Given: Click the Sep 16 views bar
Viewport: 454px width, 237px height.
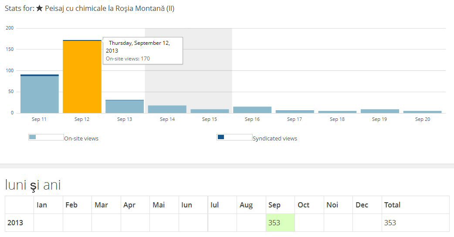Looking at the screenshot, I should 252,110.
